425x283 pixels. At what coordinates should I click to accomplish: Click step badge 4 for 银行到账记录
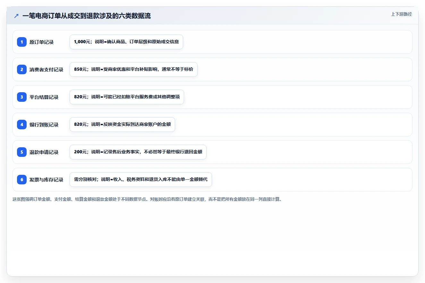coord(22,125)
